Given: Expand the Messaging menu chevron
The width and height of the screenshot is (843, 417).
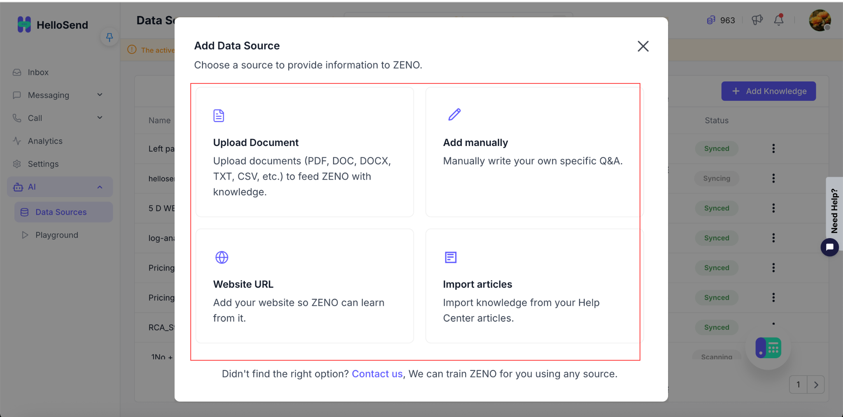Looking at the screenshot, I should tap(100, 95).
